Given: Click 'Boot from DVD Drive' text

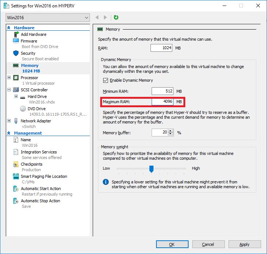Looking at the screenshot, I should (40, 47).
